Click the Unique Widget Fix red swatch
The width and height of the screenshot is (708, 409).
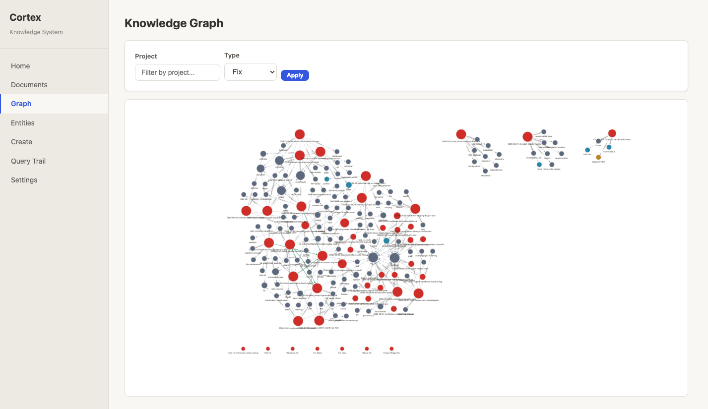391,348
